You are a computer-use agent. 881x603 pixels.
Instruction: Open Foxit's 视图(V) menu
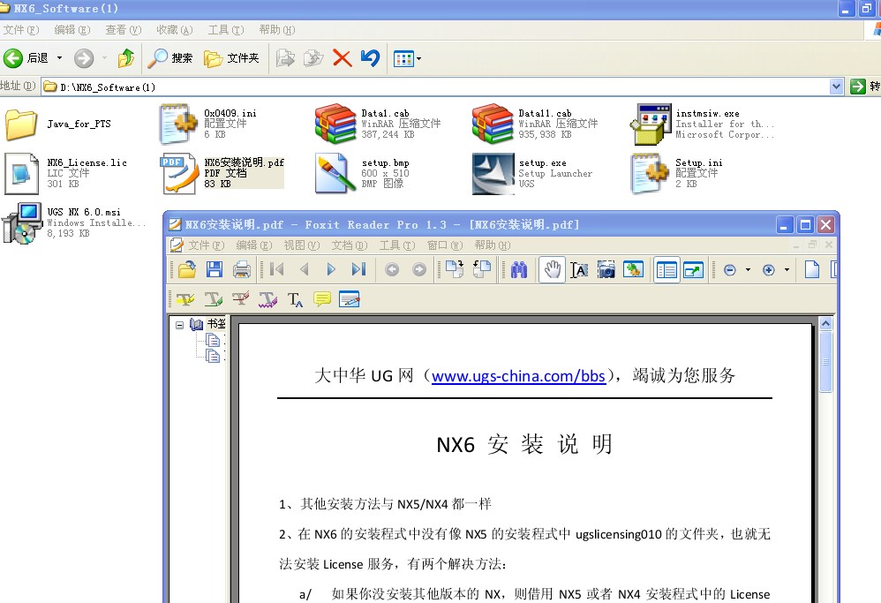(x=302, y=245)
